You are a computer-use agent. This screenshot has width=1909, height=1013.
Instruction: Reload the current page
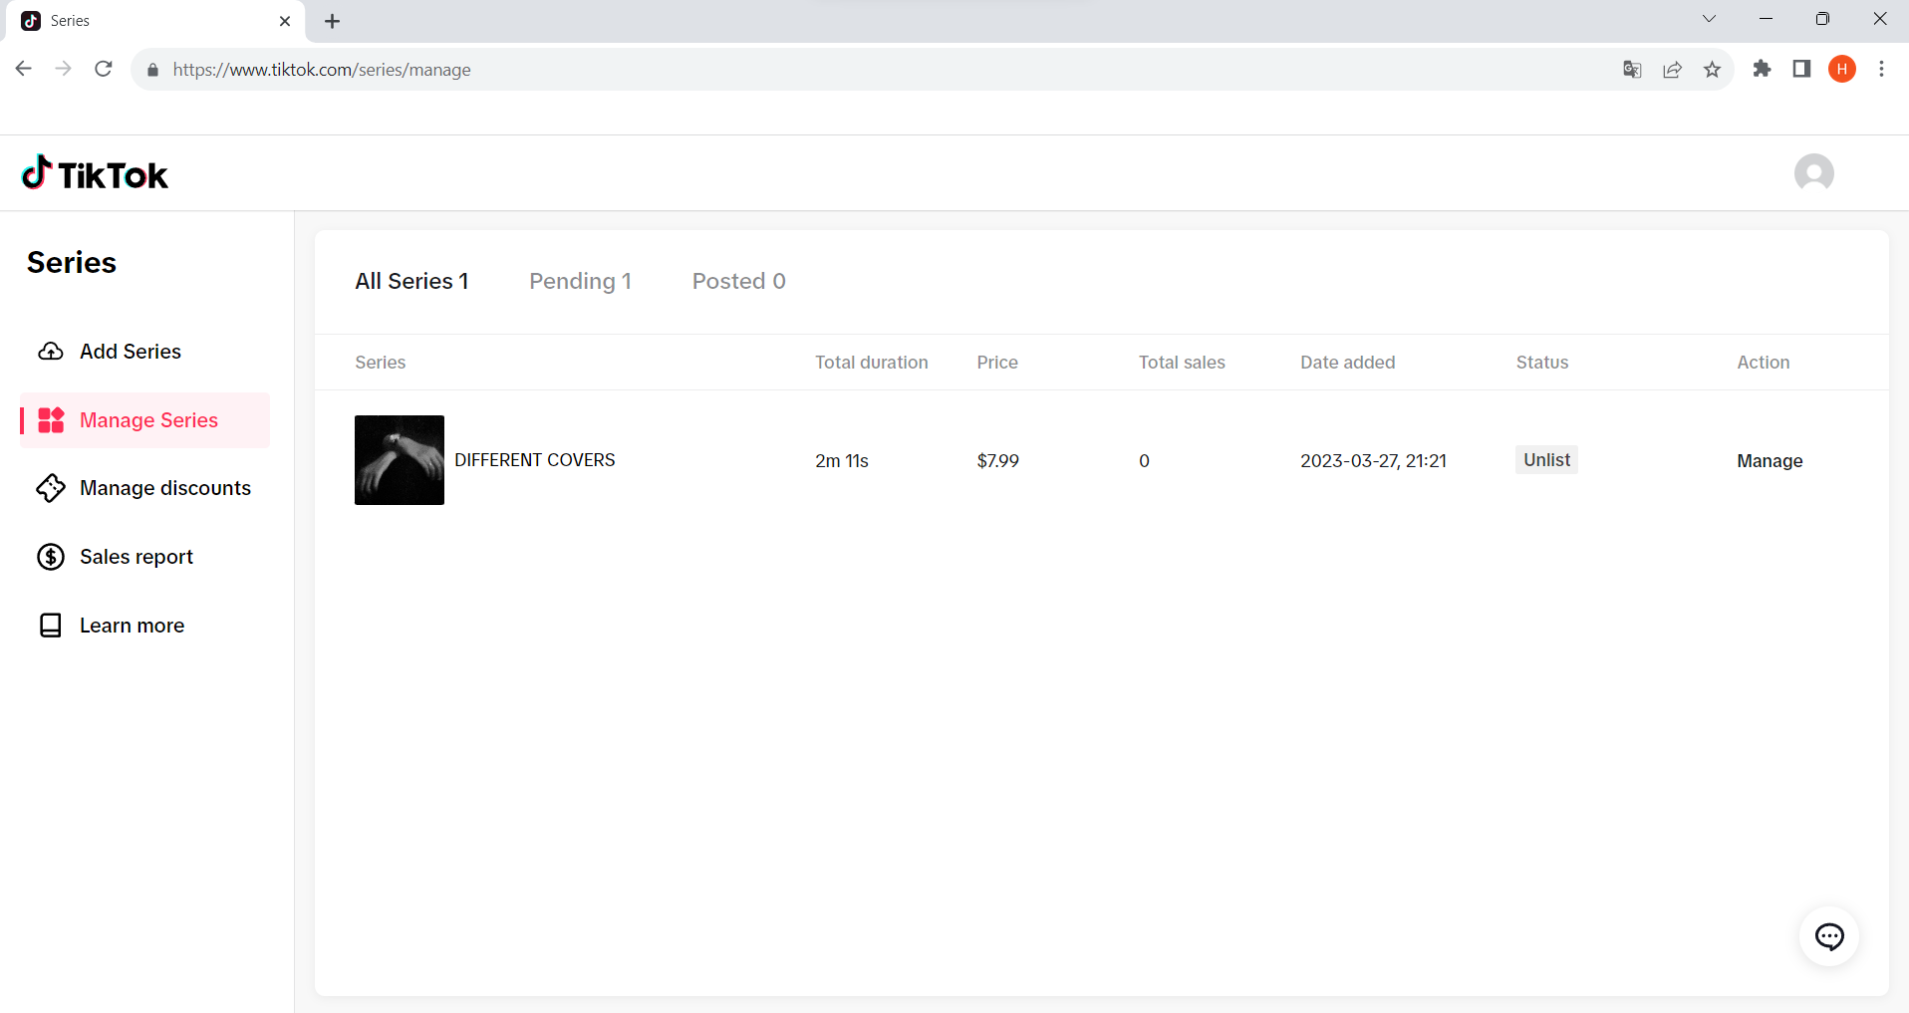103,69
